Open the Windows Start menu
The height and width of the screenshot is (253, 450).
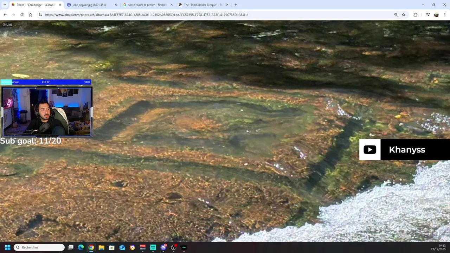point(7,247)
